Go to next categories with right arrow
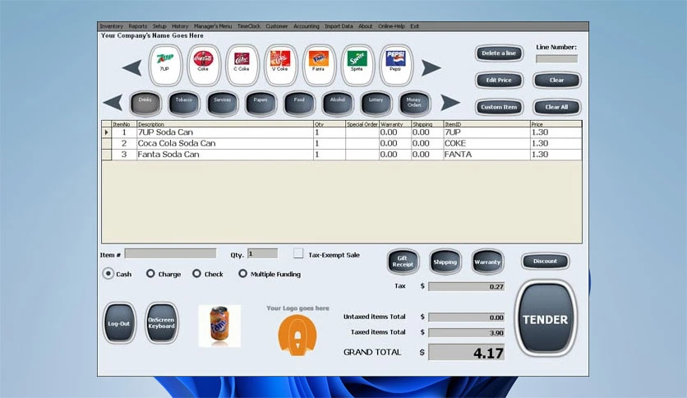The image size is (687, 398). tap(450, 103)
